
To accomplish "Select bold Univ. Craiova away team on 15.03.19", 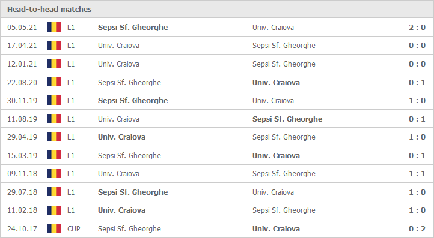I will [276, 156].
